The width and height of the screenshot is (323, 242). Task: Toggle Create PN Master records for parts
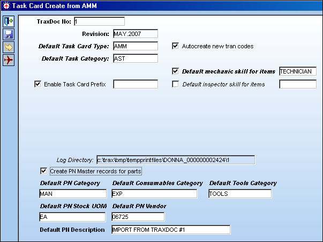(43, 171)
